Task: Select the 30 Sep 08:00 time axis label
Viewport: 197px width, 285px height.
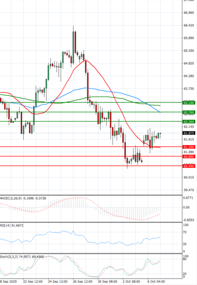Action: (x=107, y=281)
